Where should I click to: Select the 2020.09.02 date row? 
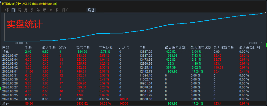(134, 67)
